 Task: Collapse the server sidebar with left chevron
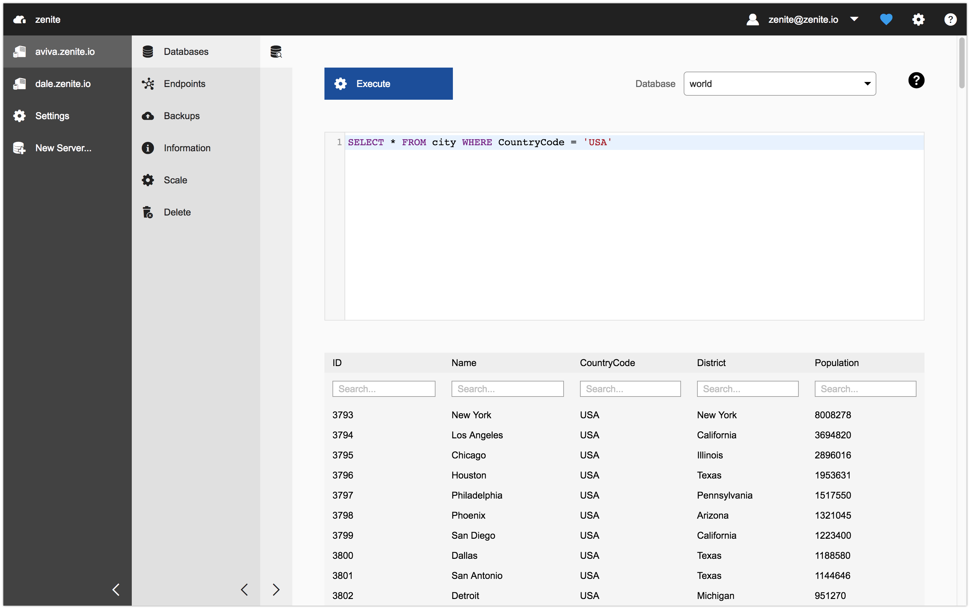click(x=116, y=590)
